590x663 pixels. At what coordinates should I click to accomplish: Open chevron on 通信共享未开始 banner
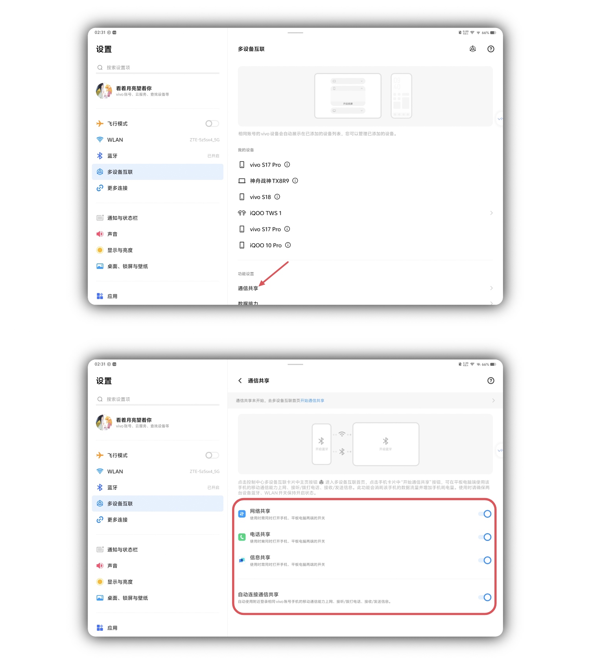coord(494,400)
